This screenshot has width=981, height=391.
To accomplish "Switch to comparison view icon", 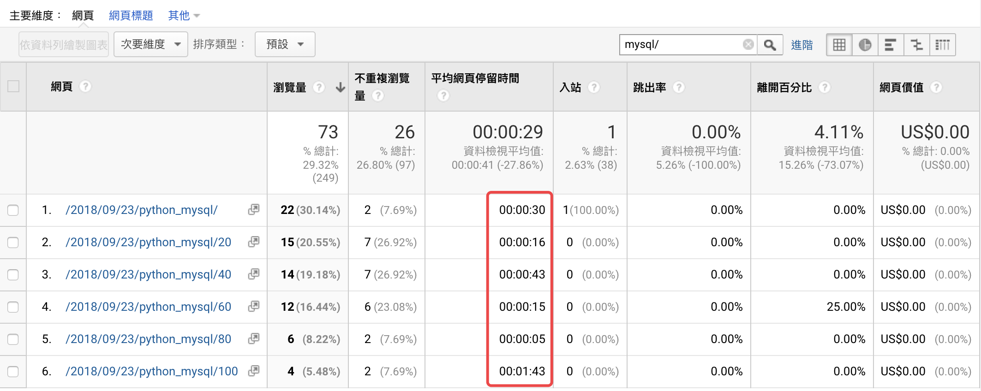I will 916,45.
